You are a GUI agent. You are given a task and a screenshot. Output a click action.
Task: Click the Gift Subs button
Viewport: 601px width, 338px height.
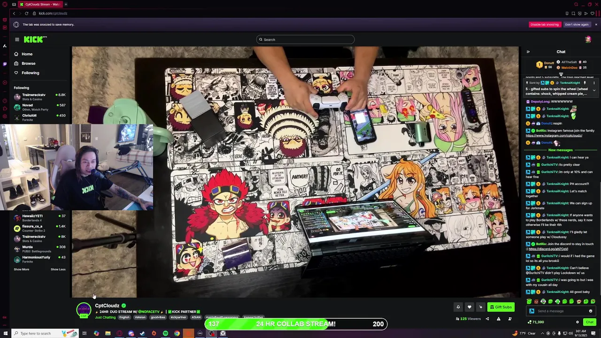501,307
